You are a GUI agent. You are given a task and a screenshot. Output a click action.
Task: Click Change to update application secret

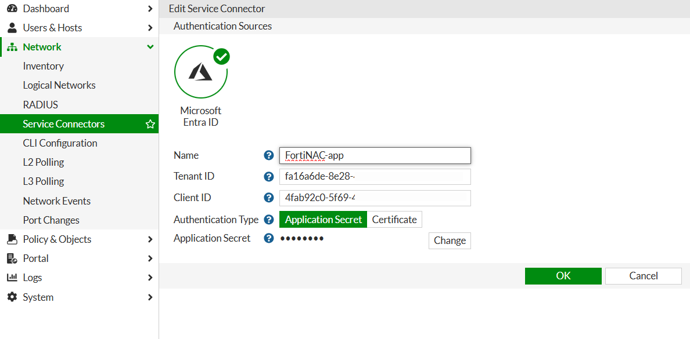pos(450,240)
